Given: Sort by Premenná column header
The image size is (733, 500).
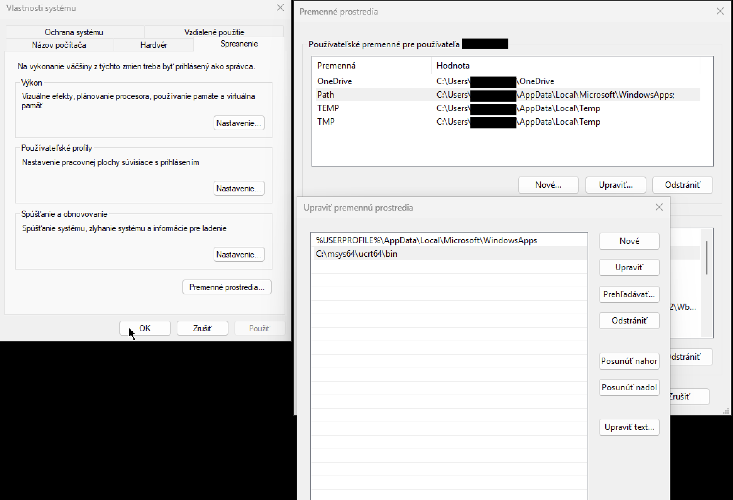Looking at the screenshot, I should 372,66.
